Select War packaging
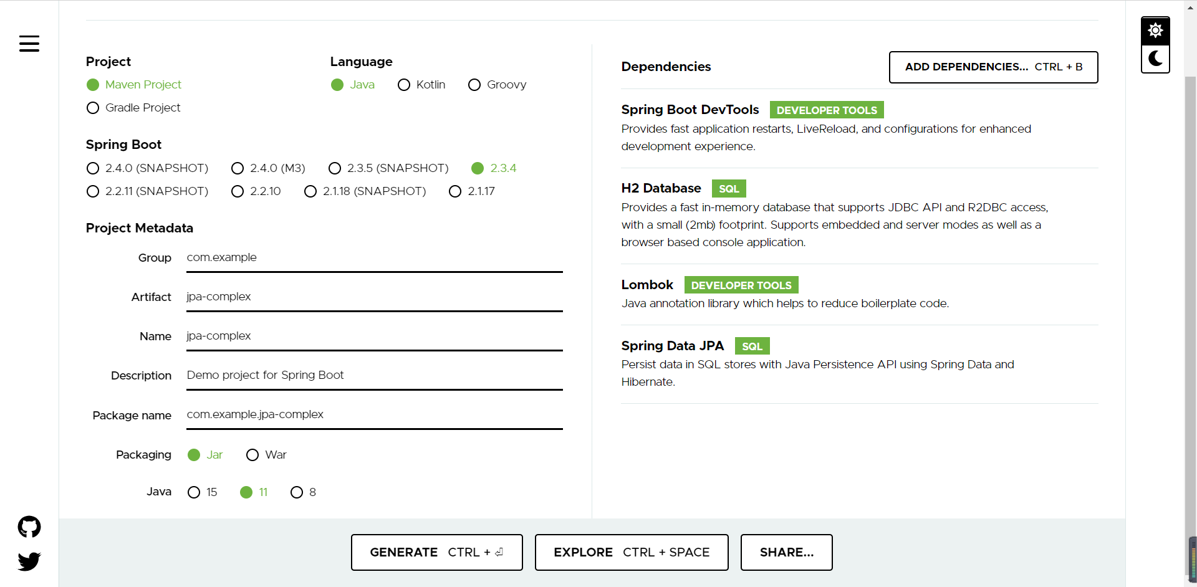The image size is (1197, 587). point(266,455)
